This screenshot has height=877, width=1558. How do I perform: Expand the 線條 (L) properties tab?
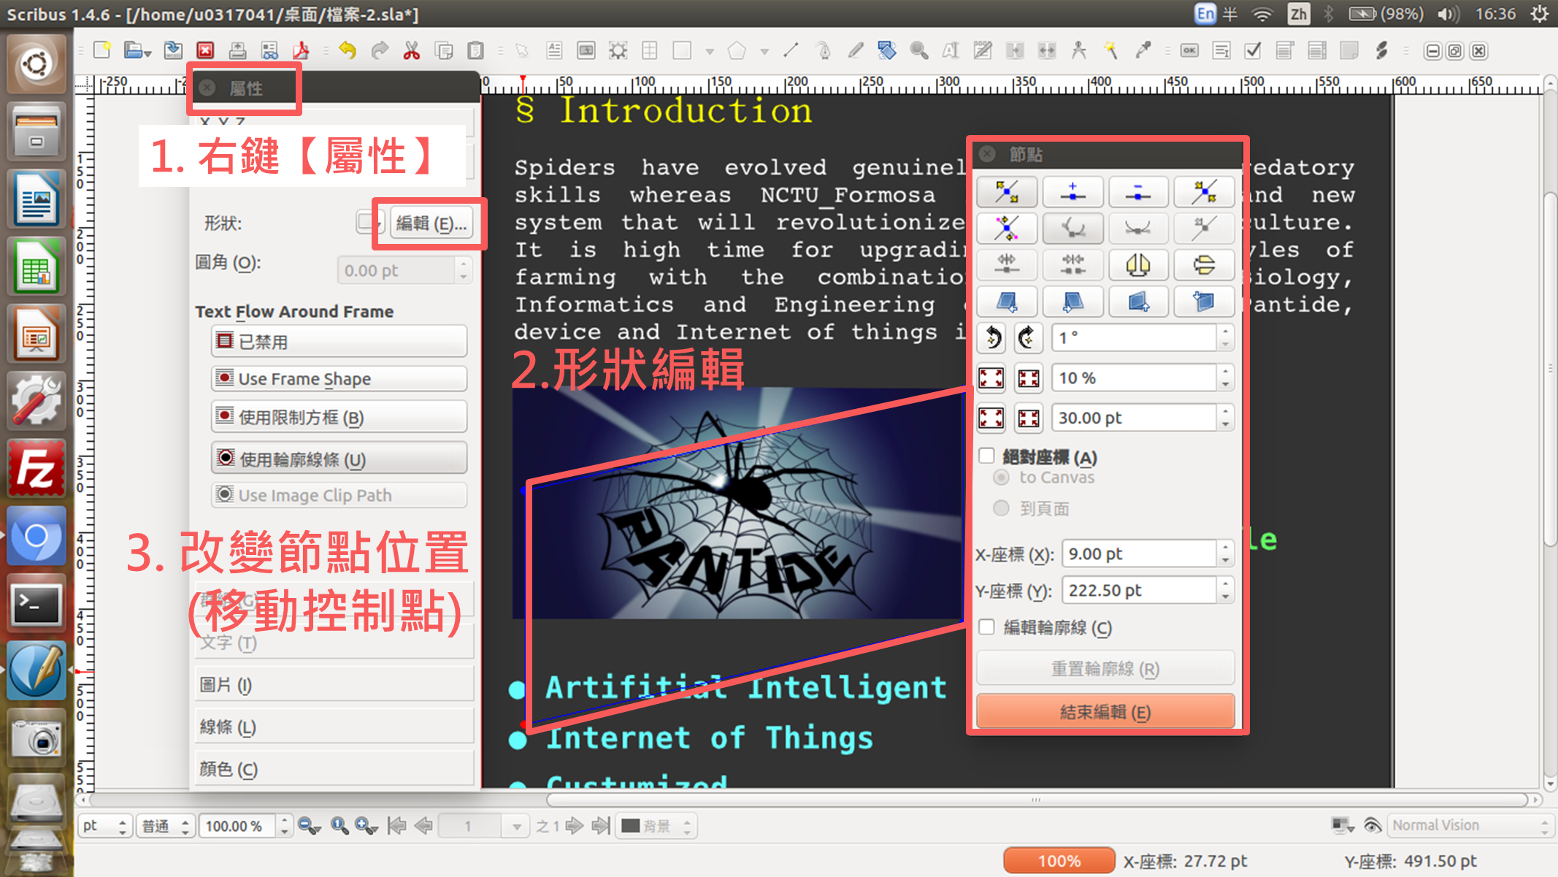pyautogui.click(x=335, y=727)
